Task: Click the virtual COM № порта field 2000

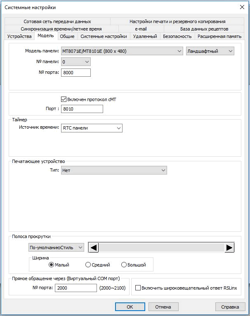Action: click(x=76, y=288)
